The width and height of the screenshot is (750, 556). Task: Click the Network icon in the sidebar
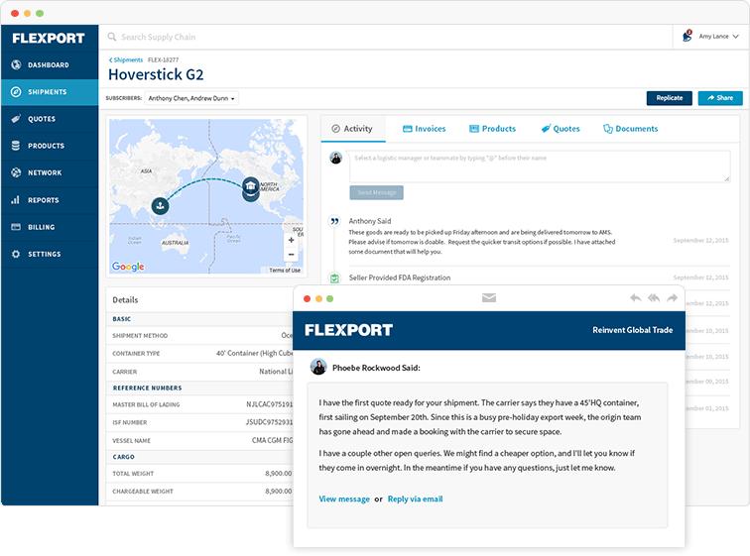(16, 172)
